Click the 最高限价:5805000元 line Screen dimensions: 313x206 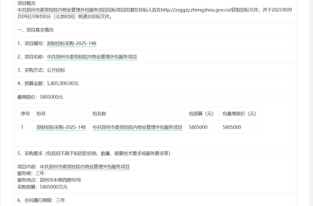pyautogui.click(x=40, y=97)
